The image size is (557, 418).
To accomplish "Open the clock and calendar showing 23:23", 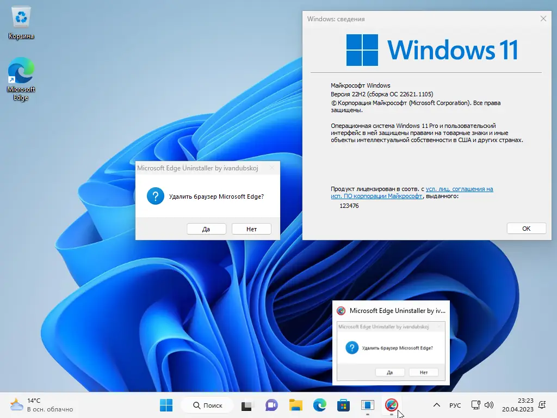I will pyautogui.click(x=518, y=405).
